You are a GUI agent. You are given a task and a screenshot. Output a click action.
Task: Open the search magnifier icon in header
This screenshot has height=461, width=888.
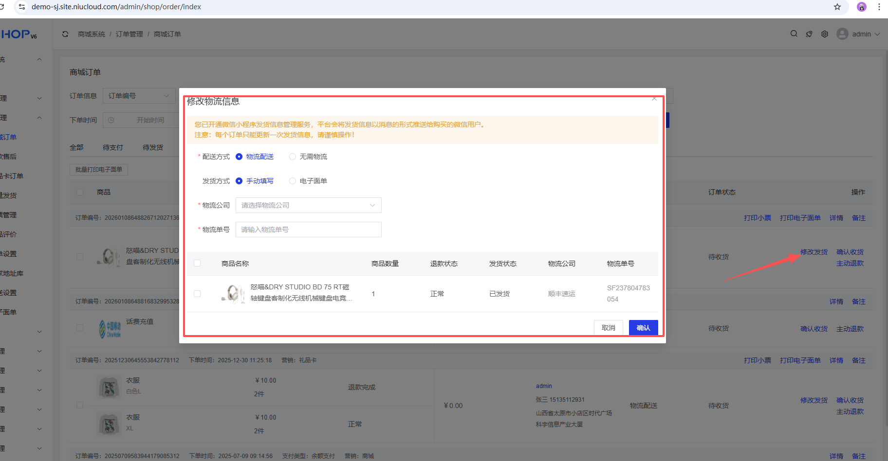(x=794, y=34)
